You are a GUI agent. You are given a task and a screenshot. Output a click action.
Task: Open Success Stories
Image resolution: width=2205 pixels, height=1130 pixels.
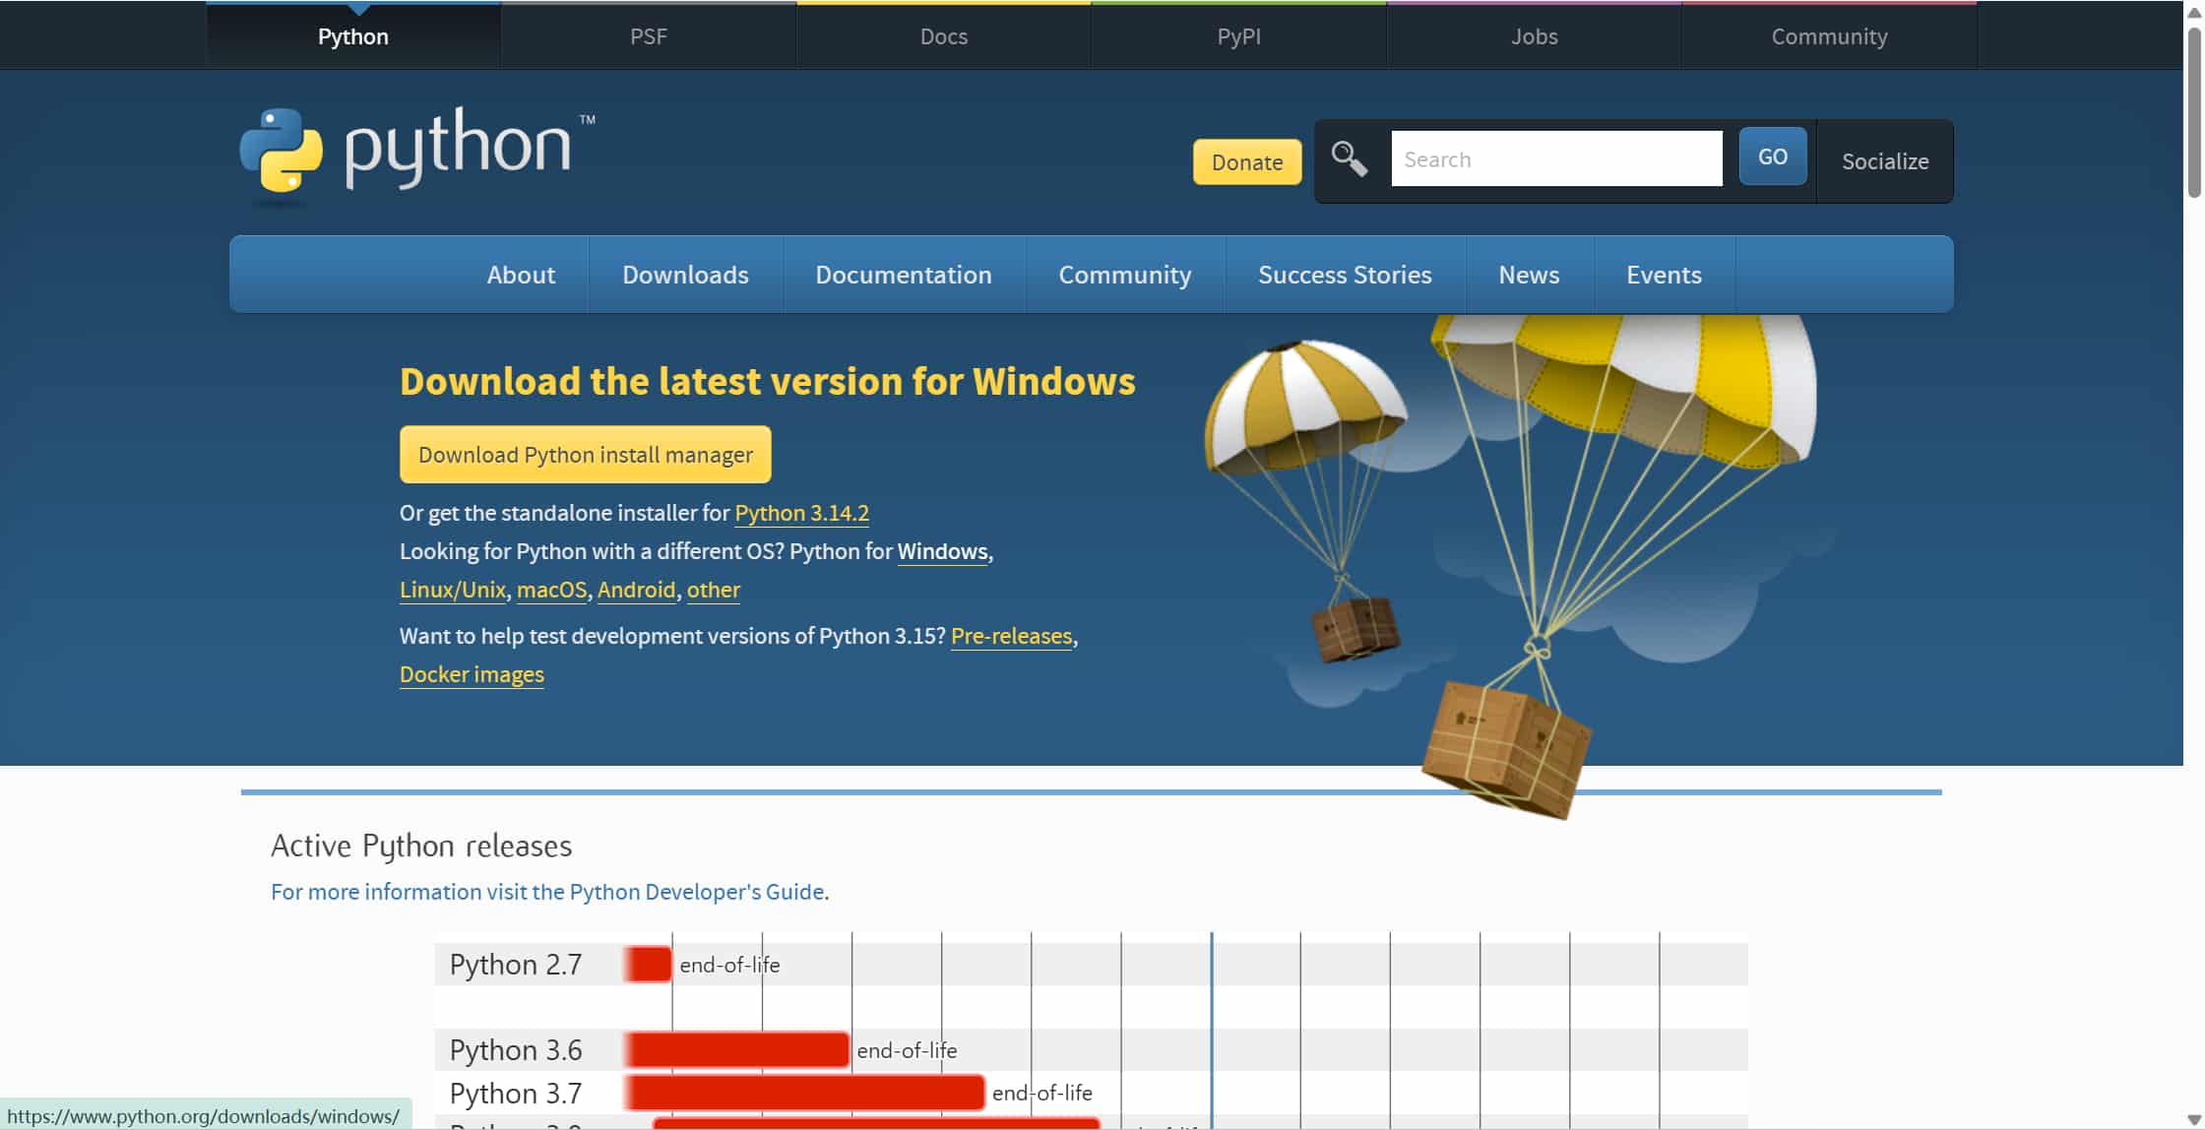1344,275
